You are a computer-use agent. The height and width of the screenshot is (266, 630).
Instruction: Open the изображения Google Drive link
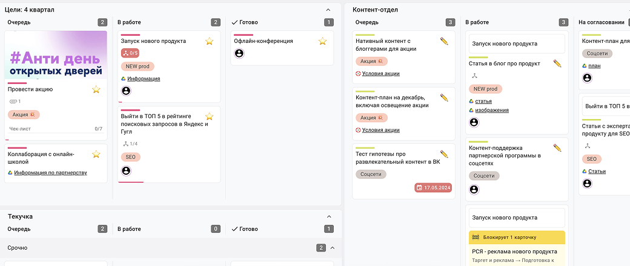(x=492, y=110)
